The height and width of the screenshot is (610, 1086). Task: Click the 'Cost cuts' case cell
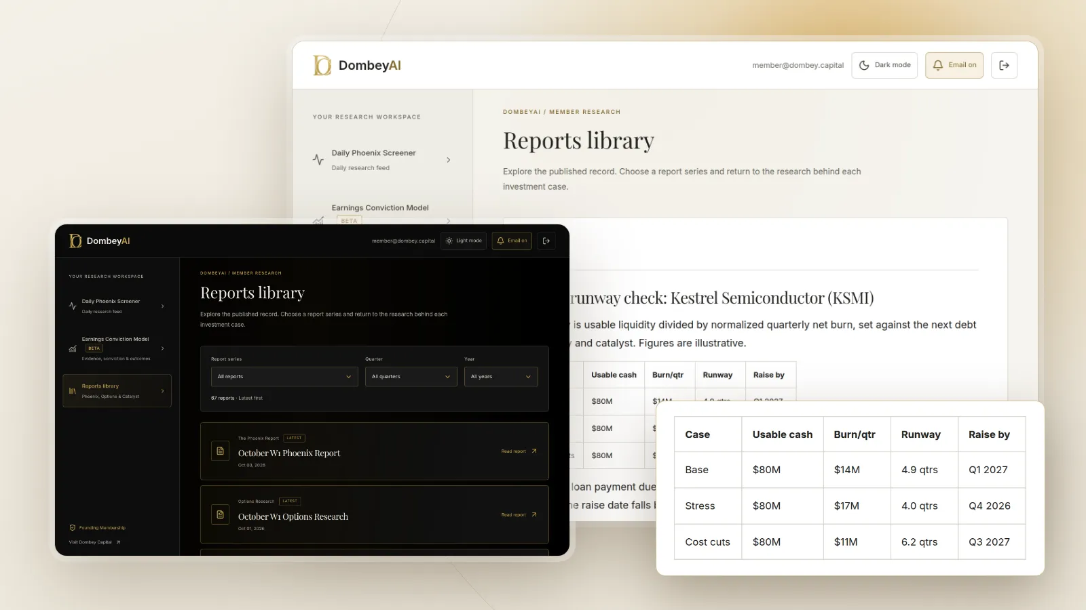coord(708,542)
